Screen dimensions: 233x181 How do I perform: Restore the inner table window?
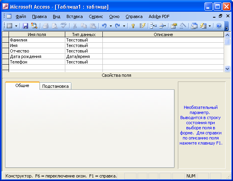click(x=220, y=16)
